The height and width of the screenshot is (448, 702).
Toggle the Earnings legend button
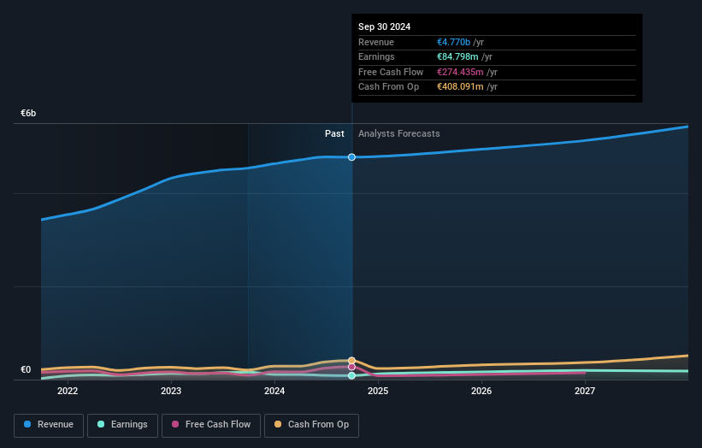click(122, 425)
